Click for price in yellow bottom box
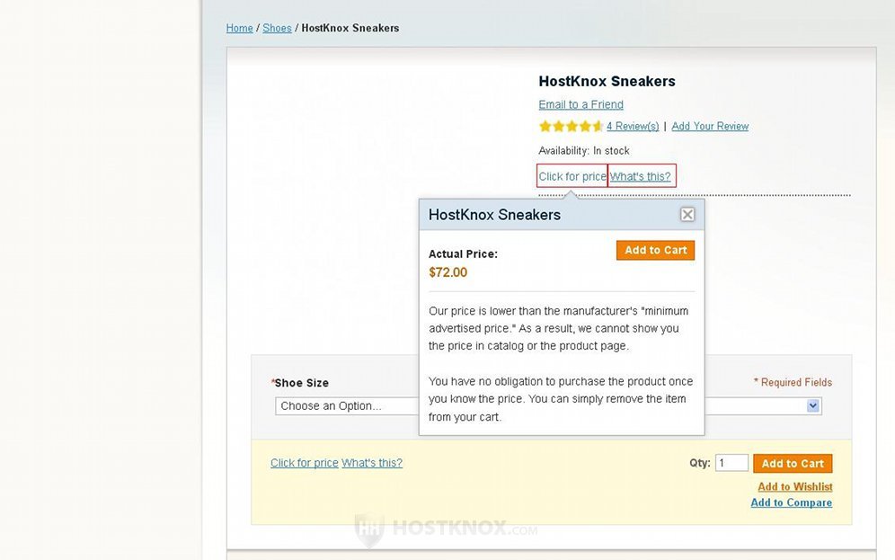Screen dimensions: 895x560 click(305, 463)
